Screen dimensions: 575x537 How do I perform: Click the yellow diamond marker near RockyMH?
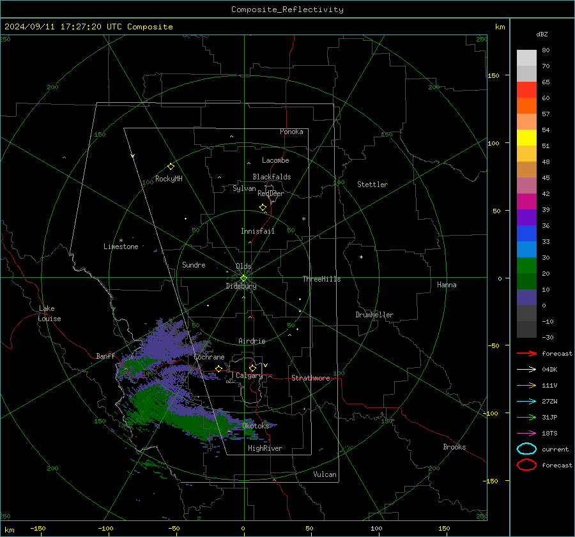pos(171,167)
